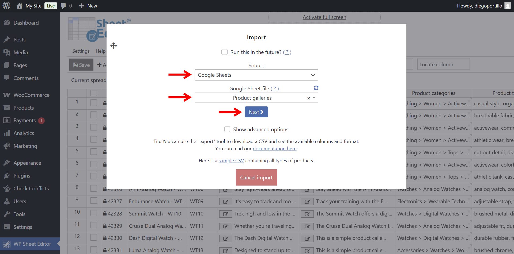Open the Source dropdown showing Google Sheets
The height and width of the screenshot is (254, 514).
point(256,75)
